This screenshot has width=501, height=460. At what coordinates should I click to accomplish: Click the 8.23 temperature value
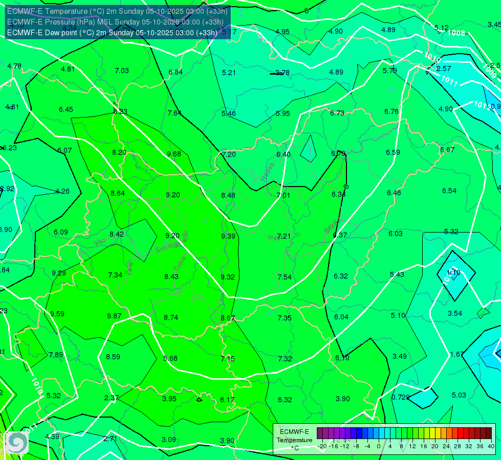coord(120,111)
